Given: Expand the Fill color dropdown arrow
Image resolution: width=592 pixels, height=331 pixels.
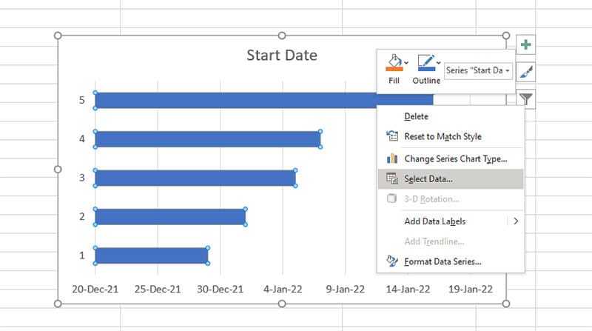Looking at the screenshot, I should point(406,63).
